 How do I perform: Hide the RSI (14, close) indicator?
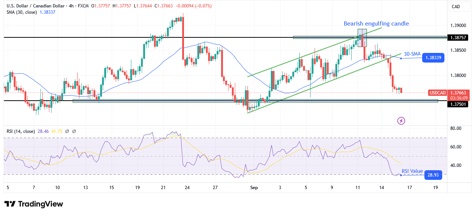(20, 131)
